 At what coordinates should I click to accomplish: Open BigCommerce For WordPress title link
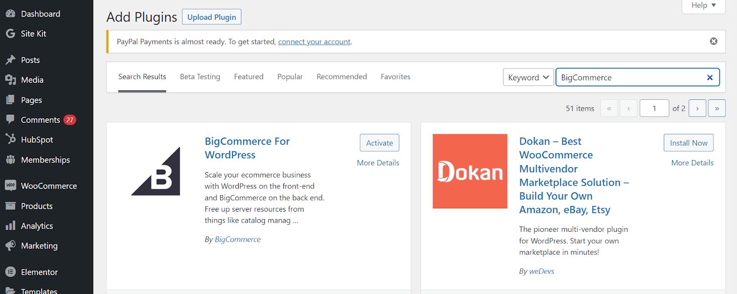tap(247, 148)
